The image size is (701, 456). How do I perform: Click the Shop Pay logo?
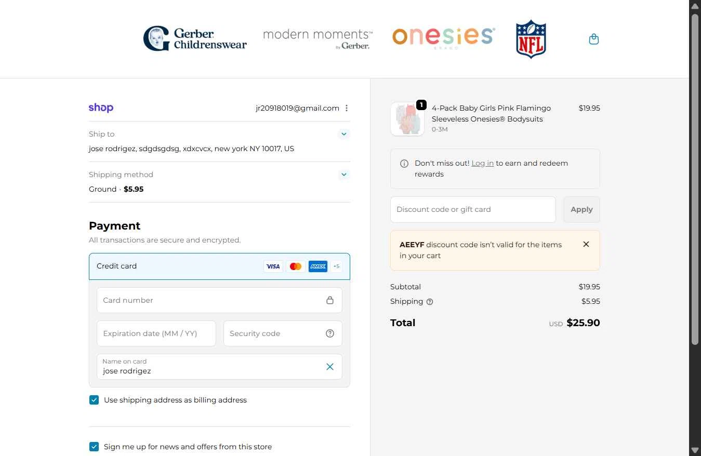[x=101, y=108]
